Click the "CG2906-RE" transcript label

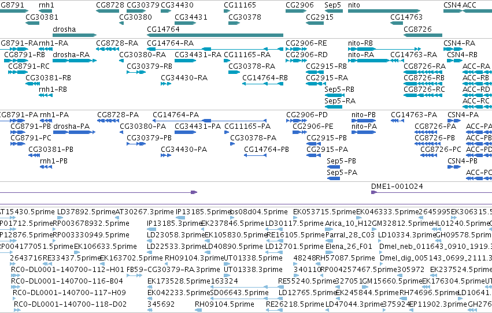306,43
